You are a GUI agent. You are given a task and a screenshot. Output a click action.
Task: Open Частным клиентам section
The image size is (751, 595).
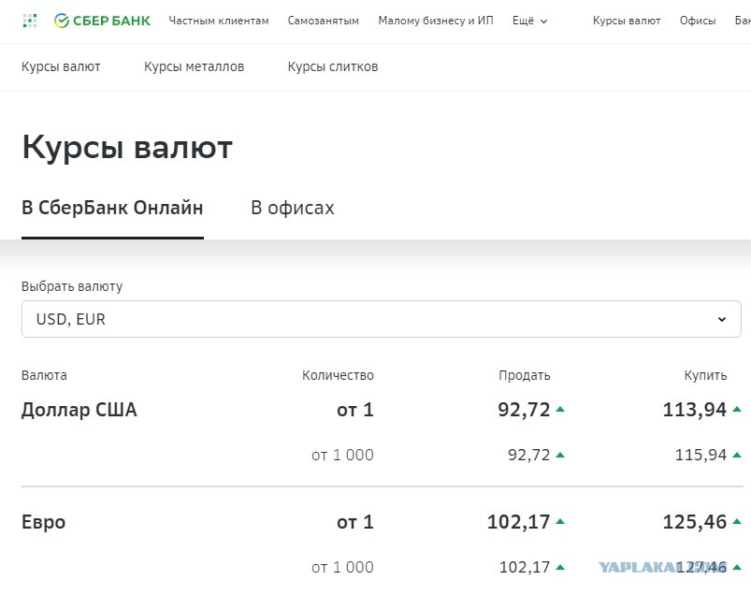(x=219, y=21)
